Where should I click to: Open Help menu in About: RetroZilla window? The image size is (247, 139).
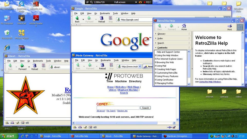pos(66,61)
